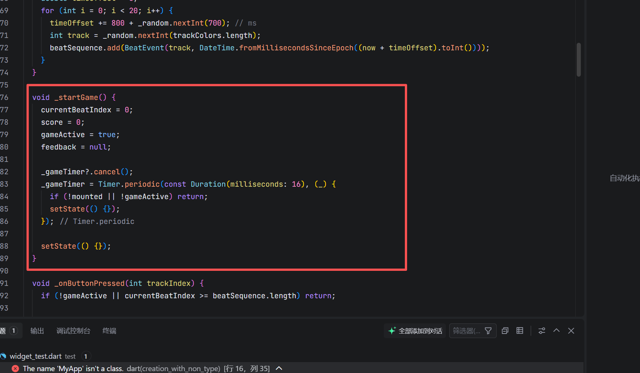
Task: Click the beatSequence.add(BeatEvent line
Action: (x=269, y=48)
